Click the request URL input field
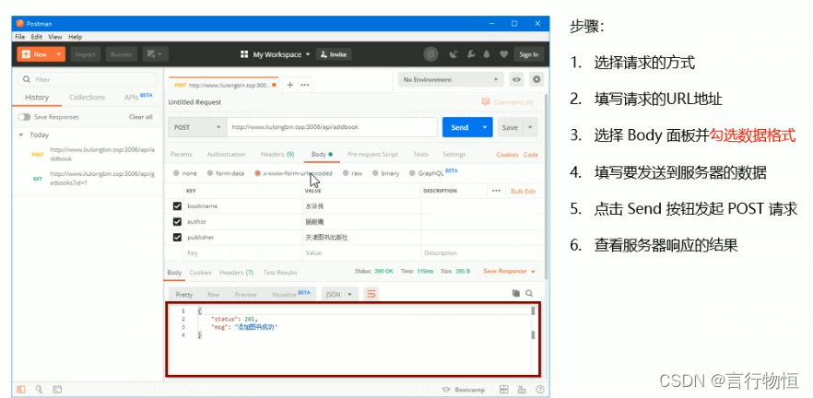 [332, 127]
